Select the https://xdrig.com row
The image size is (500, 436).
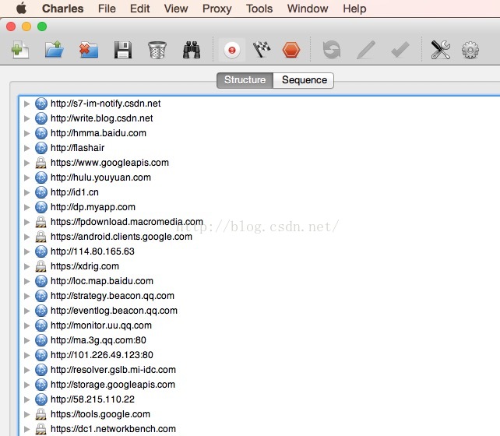click(x=259, y=266)
